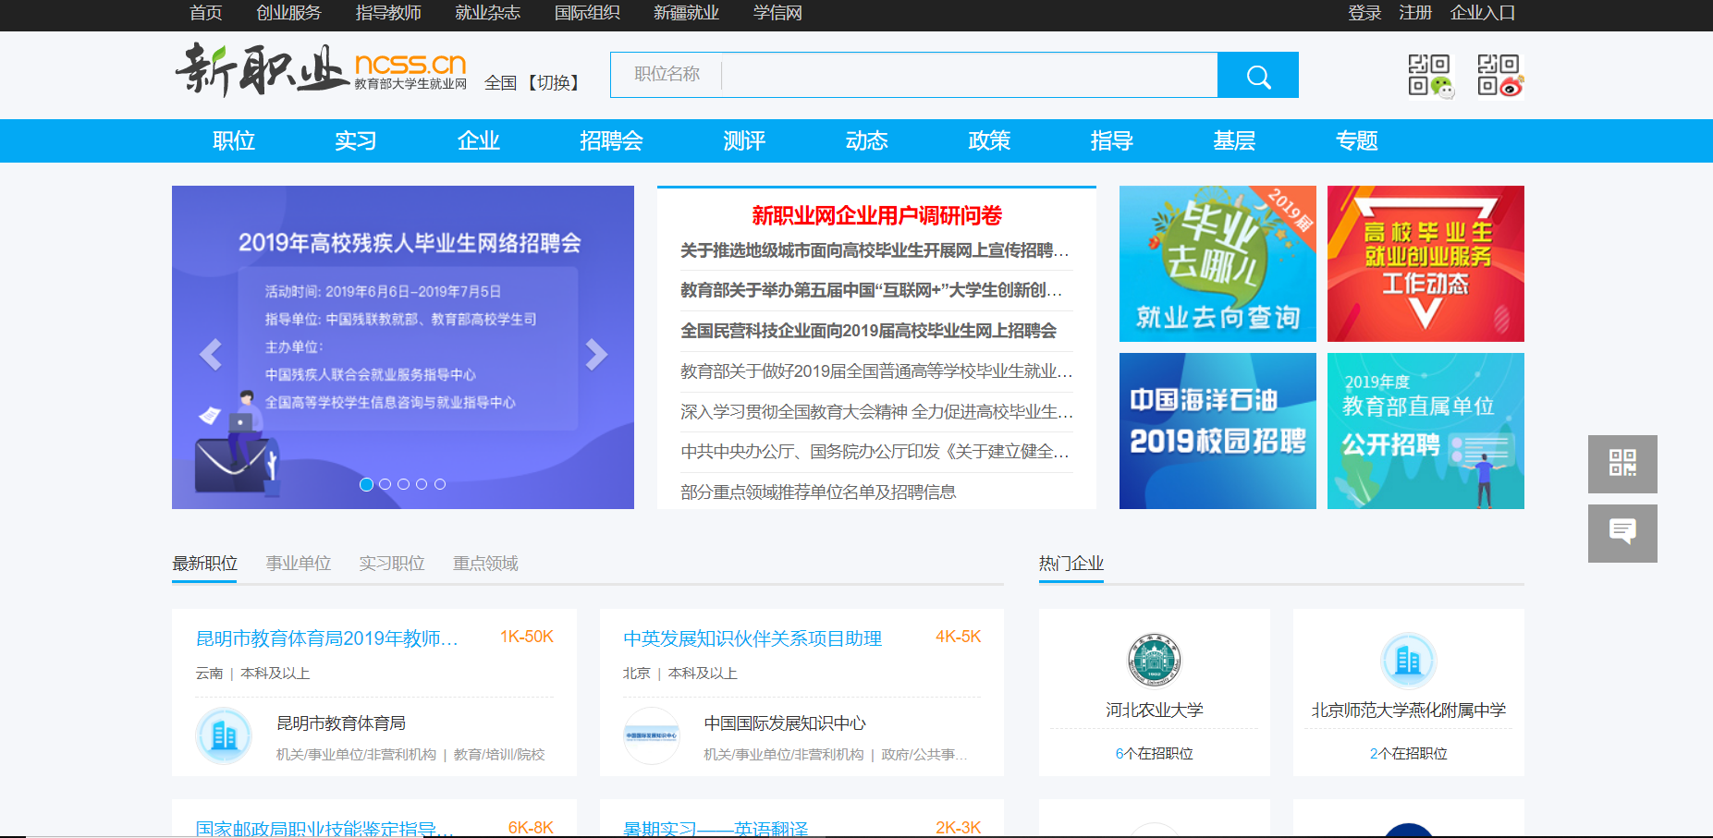Open 国际组织 in top bar
1713x838 pixels.
(x=587, y=13)
